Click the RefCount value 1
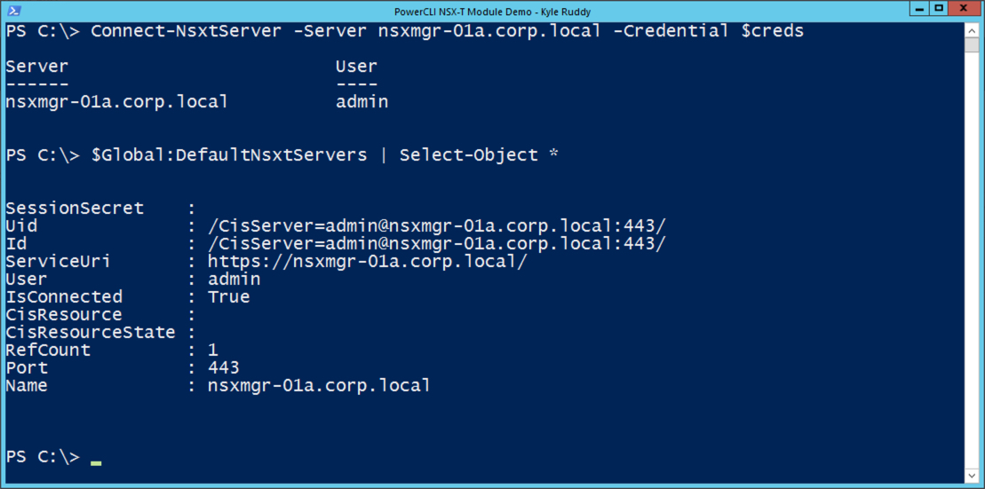 213,350
